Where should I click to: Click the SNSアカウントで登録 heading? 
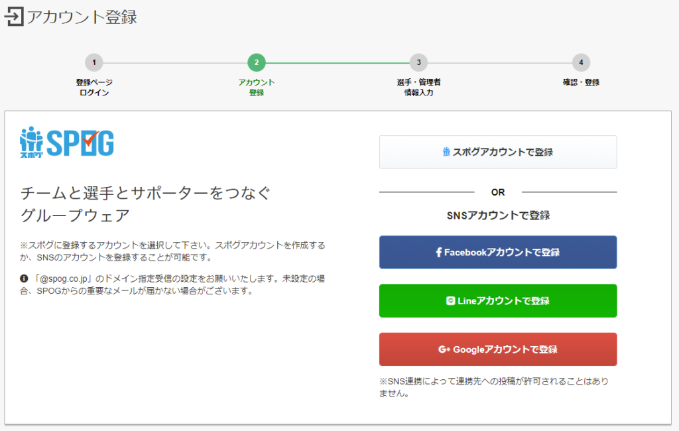pyautogui.click(x=498, y=215)
